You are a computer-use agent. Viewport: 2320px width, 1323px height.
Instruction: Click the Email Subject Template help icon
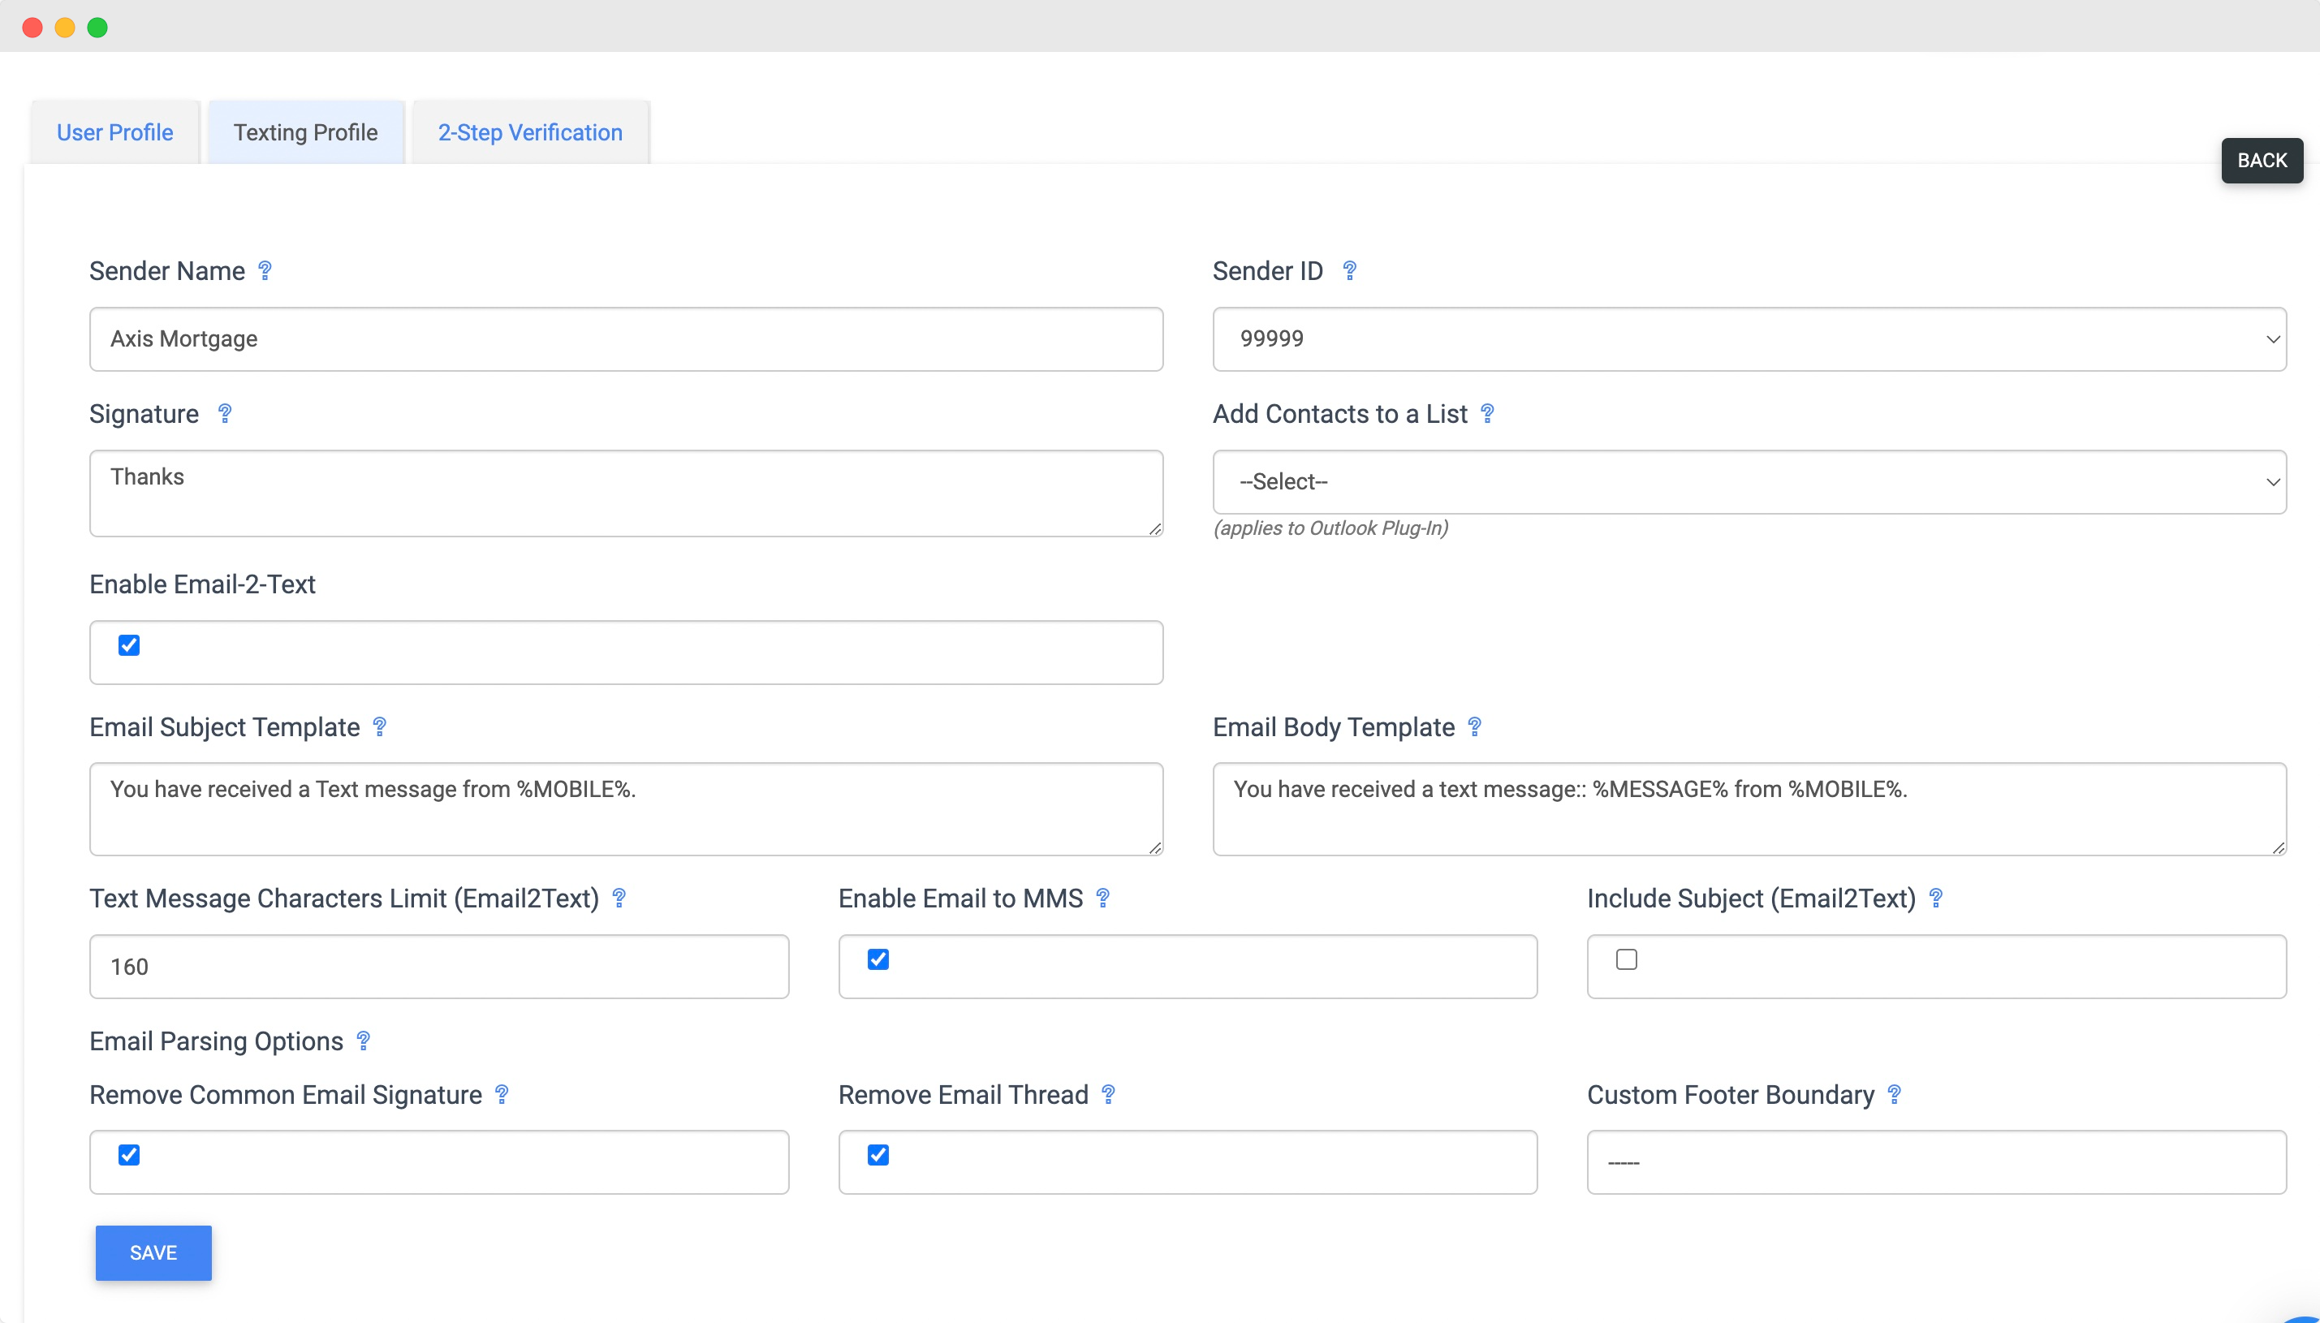[x=380, y=727]
